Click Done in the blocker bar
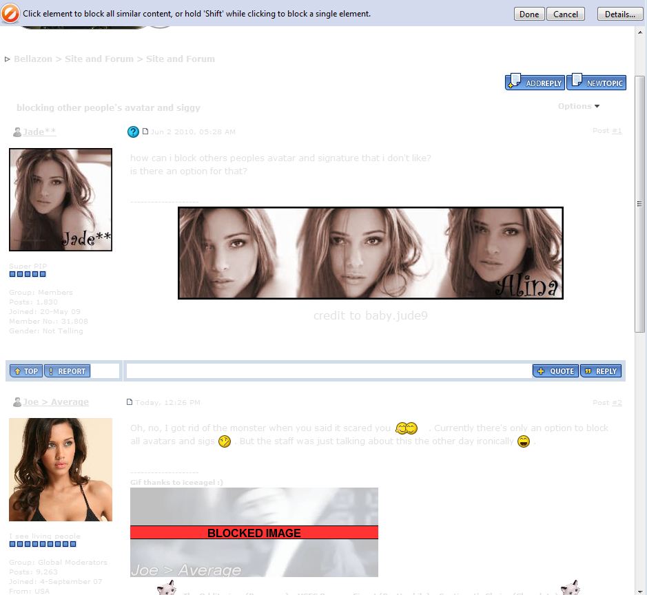This screenshot has width=647, height=595. (529, 14)
